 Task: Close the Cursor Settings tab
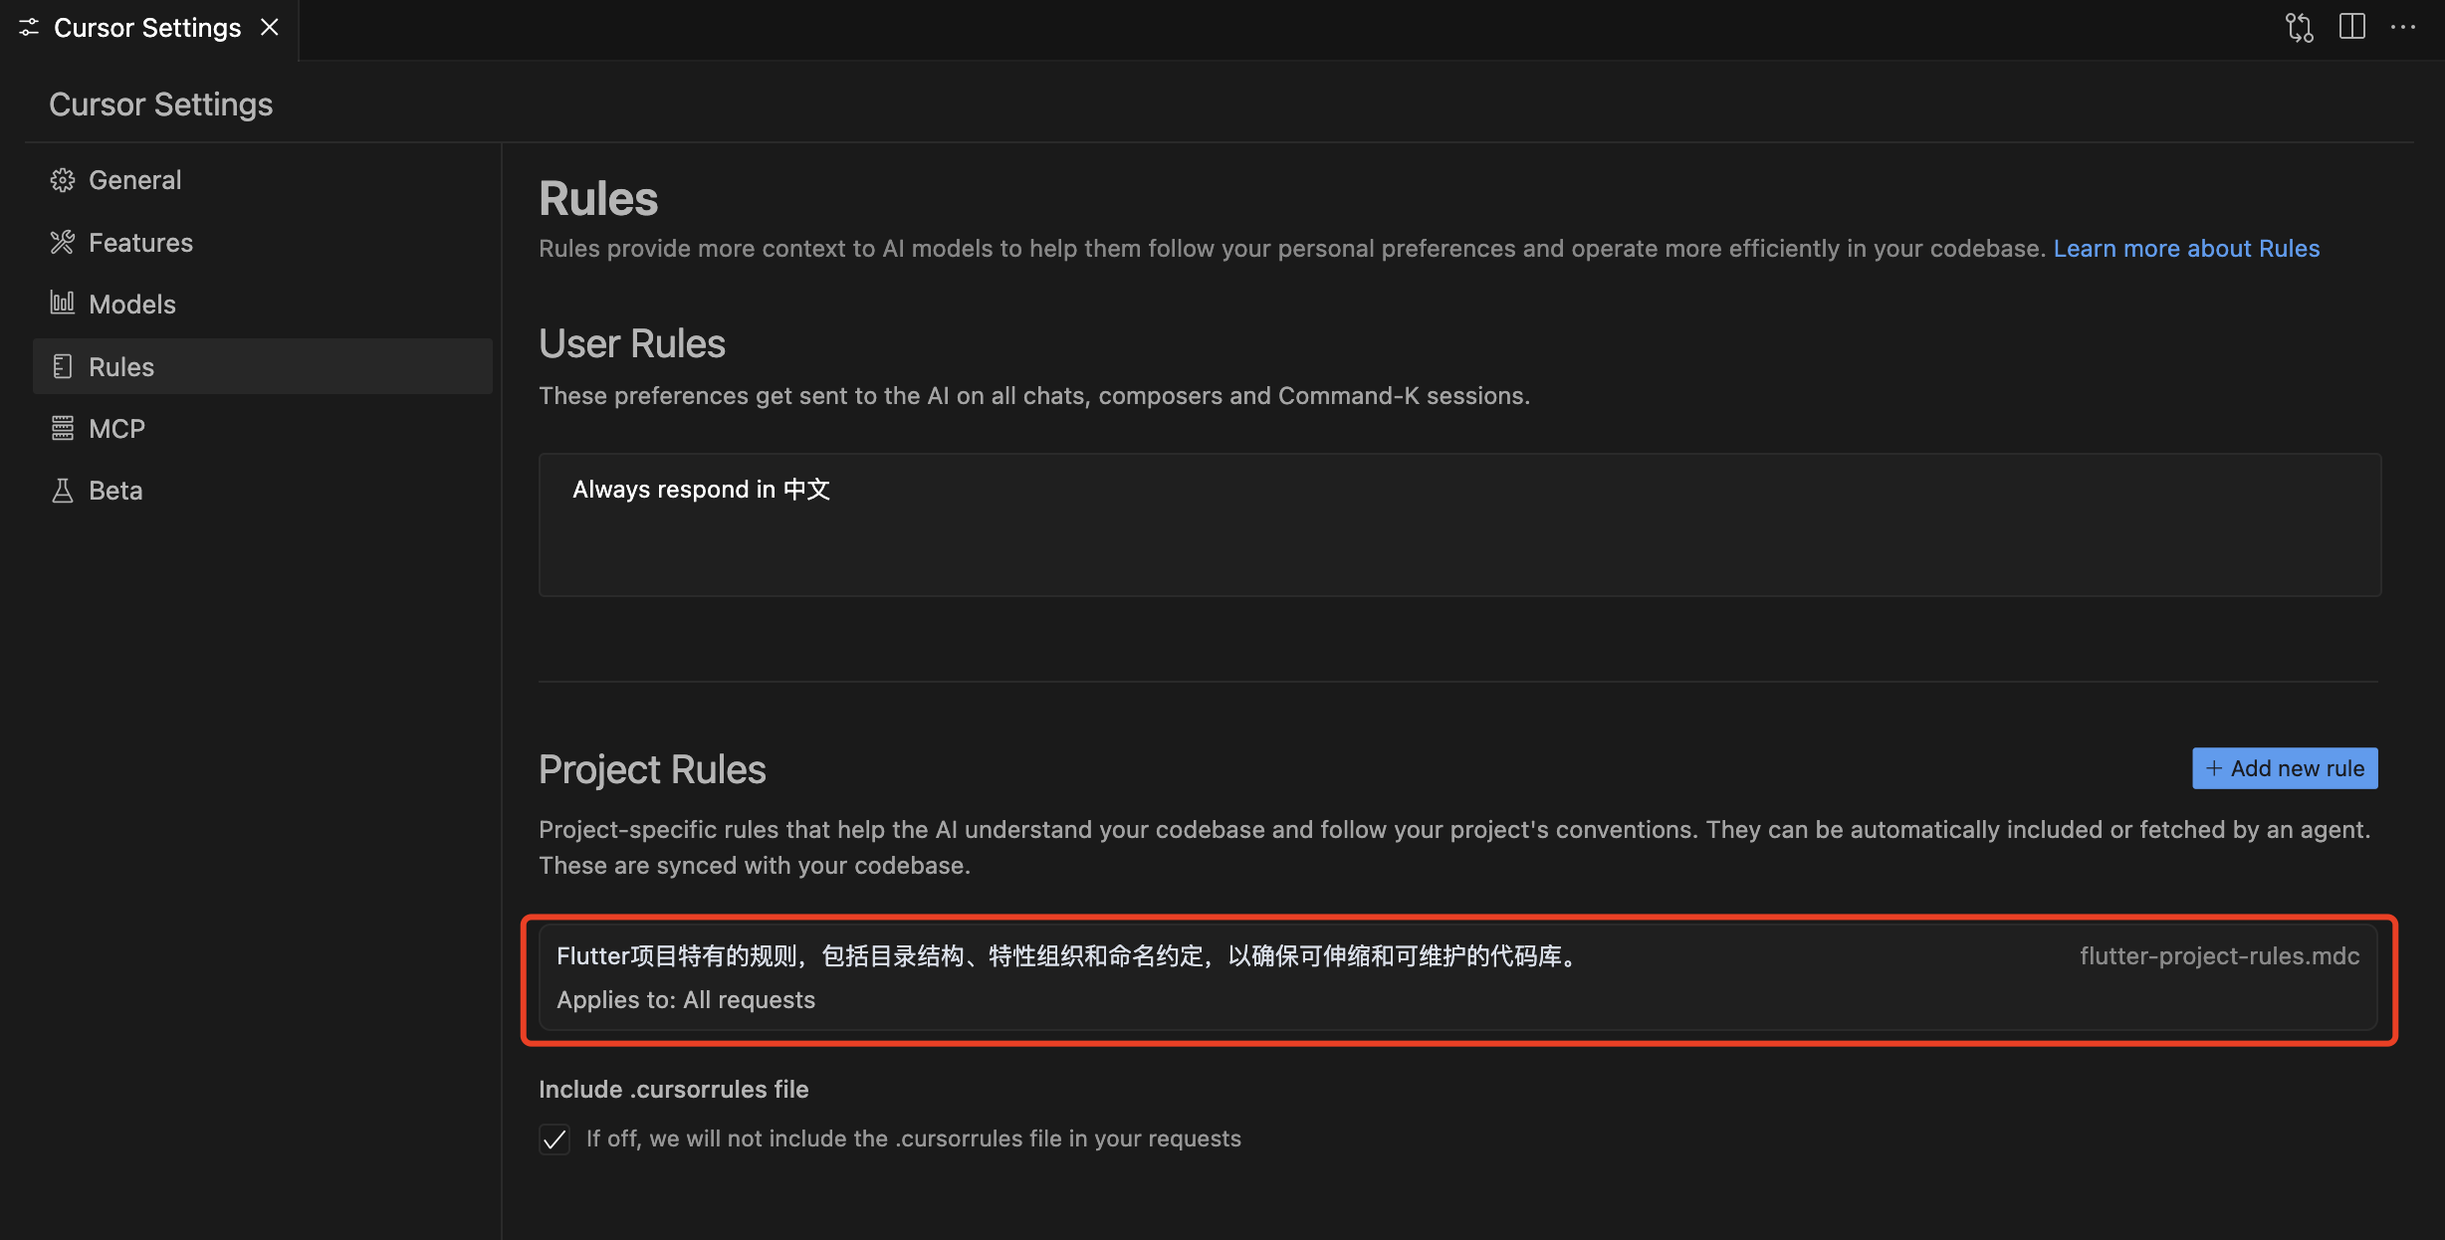pyautogui.click(x=269, y=28)
